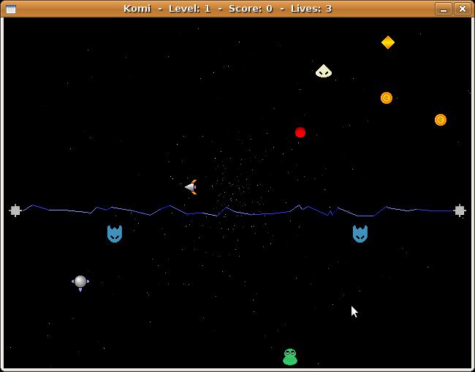The image size is (475, 372).
Task: Click the yellow diamond gem
Action: 388,42
